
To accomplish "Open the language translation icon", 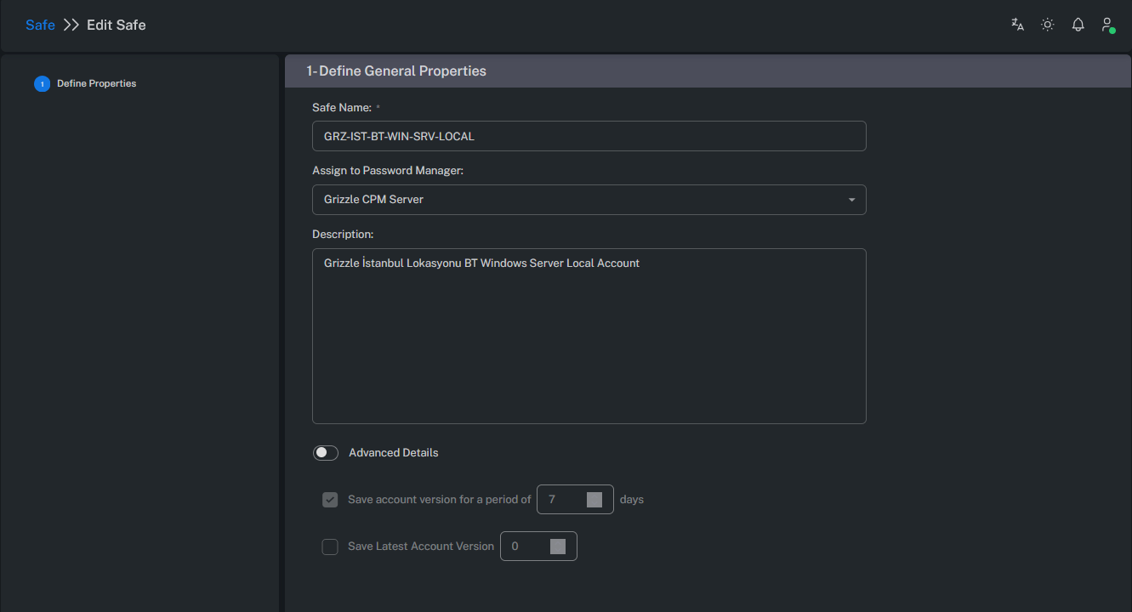I will point(1017,25).
